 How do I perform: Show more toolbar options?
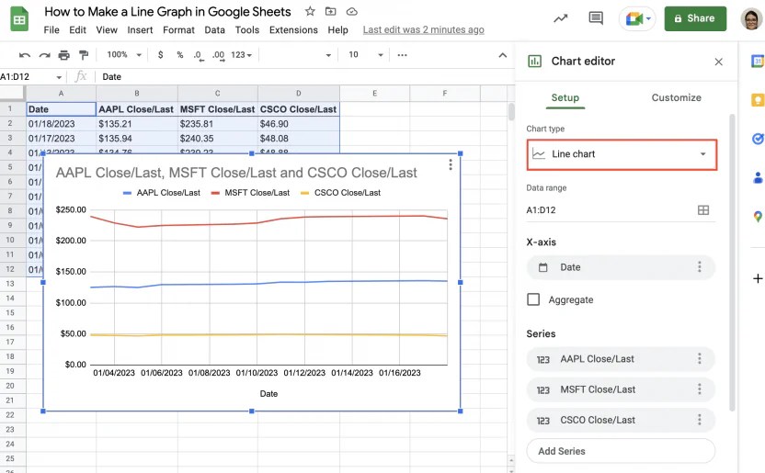(402, 55)
